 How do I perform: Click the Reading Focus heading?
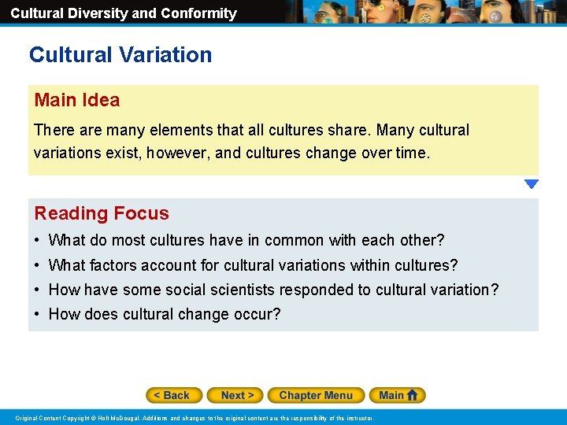coord(102,213)
